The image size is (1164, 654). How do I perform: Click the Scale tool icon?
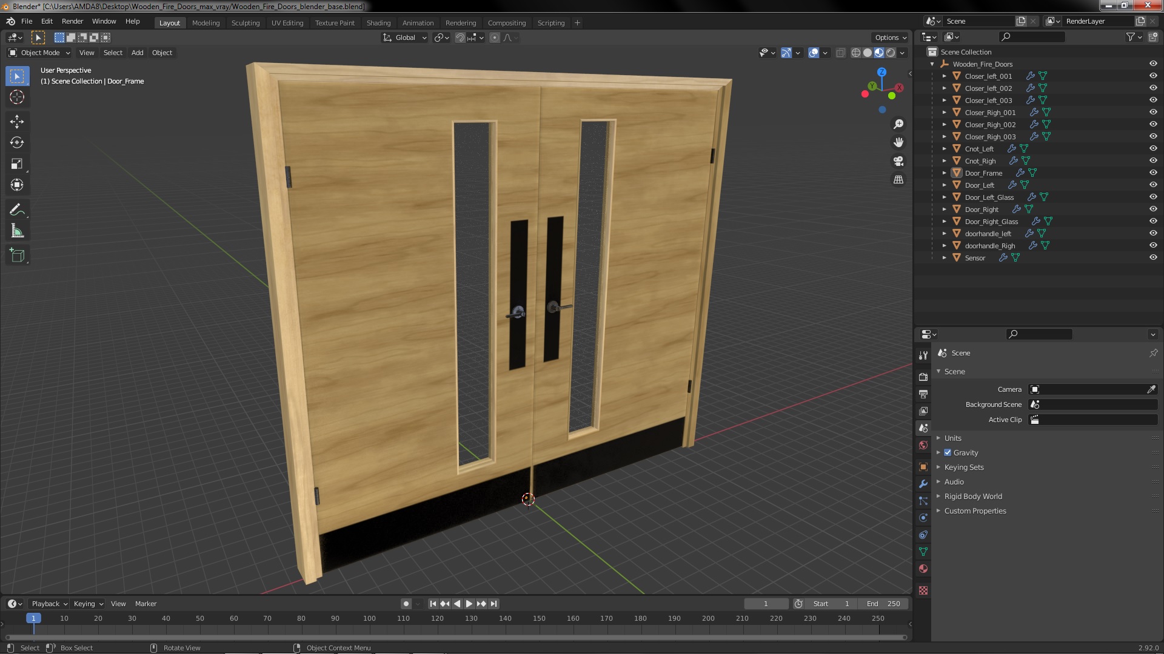(x=18, y=163)
